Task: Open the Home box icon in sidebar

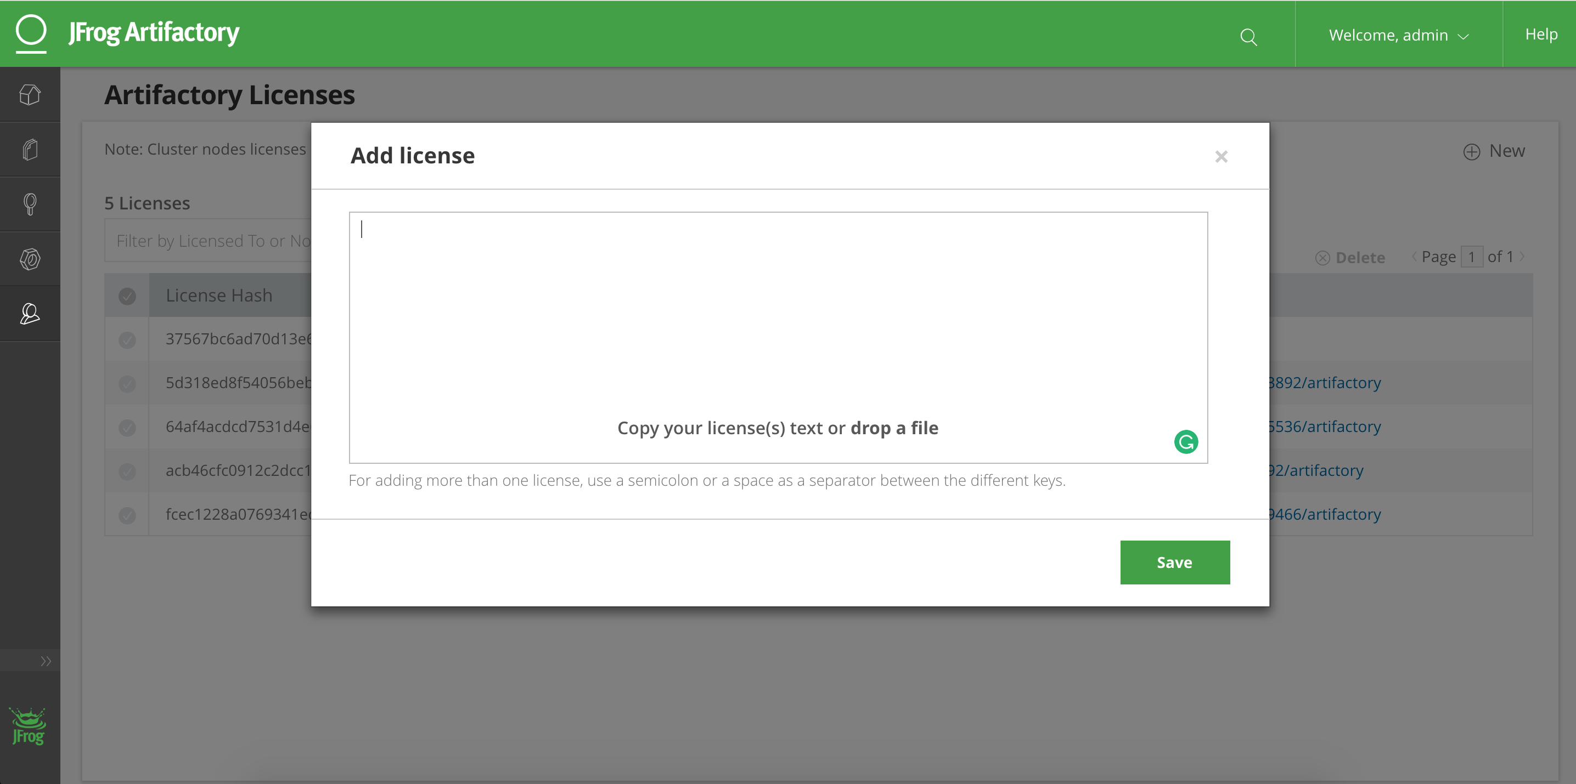Action: [30, 95]
